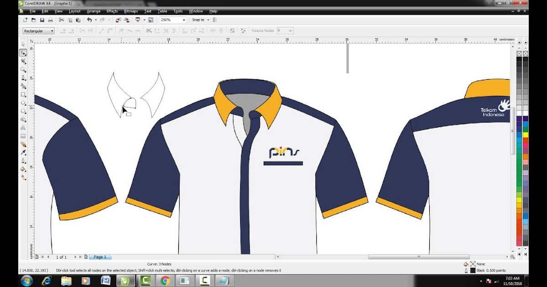Image resolution: width=547 pixels, height=287 pixels.
Task: Click the Print icon in toolbar
Action: (50, 20)
